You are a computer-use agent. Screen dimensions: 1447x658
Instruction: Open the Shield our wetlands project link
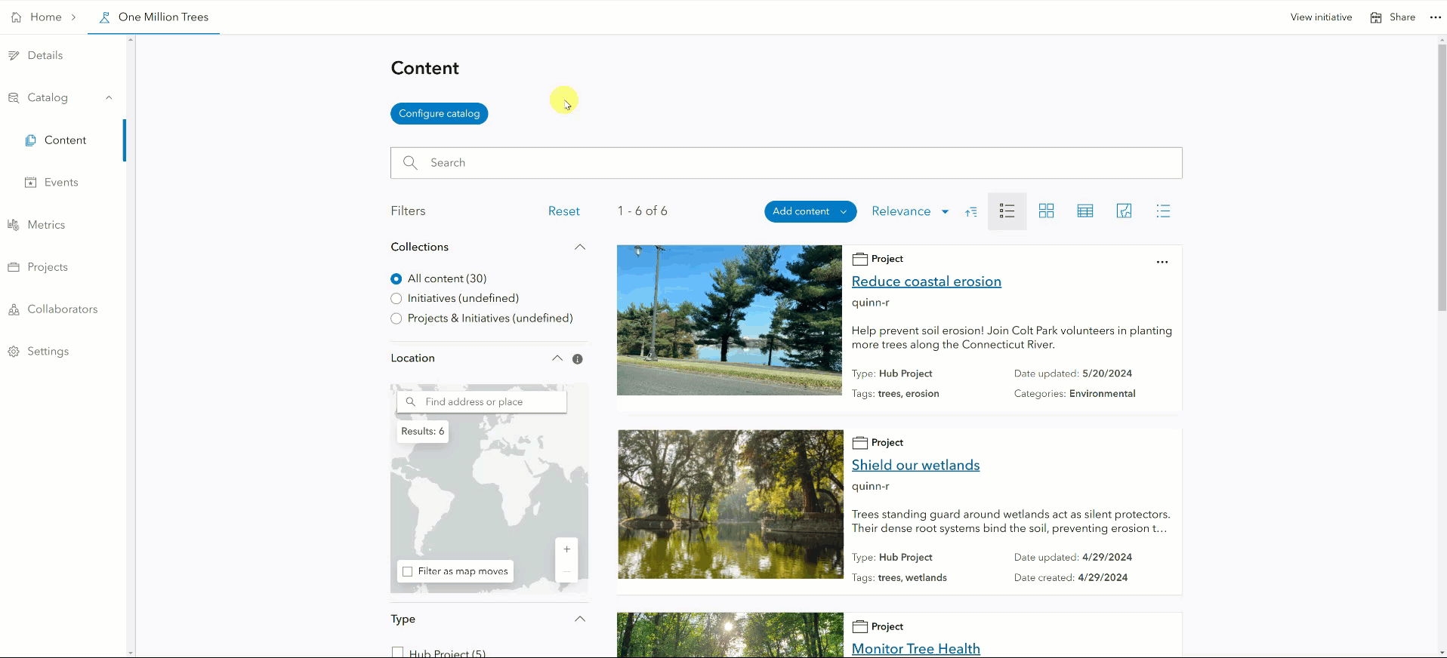click(915, 466)
